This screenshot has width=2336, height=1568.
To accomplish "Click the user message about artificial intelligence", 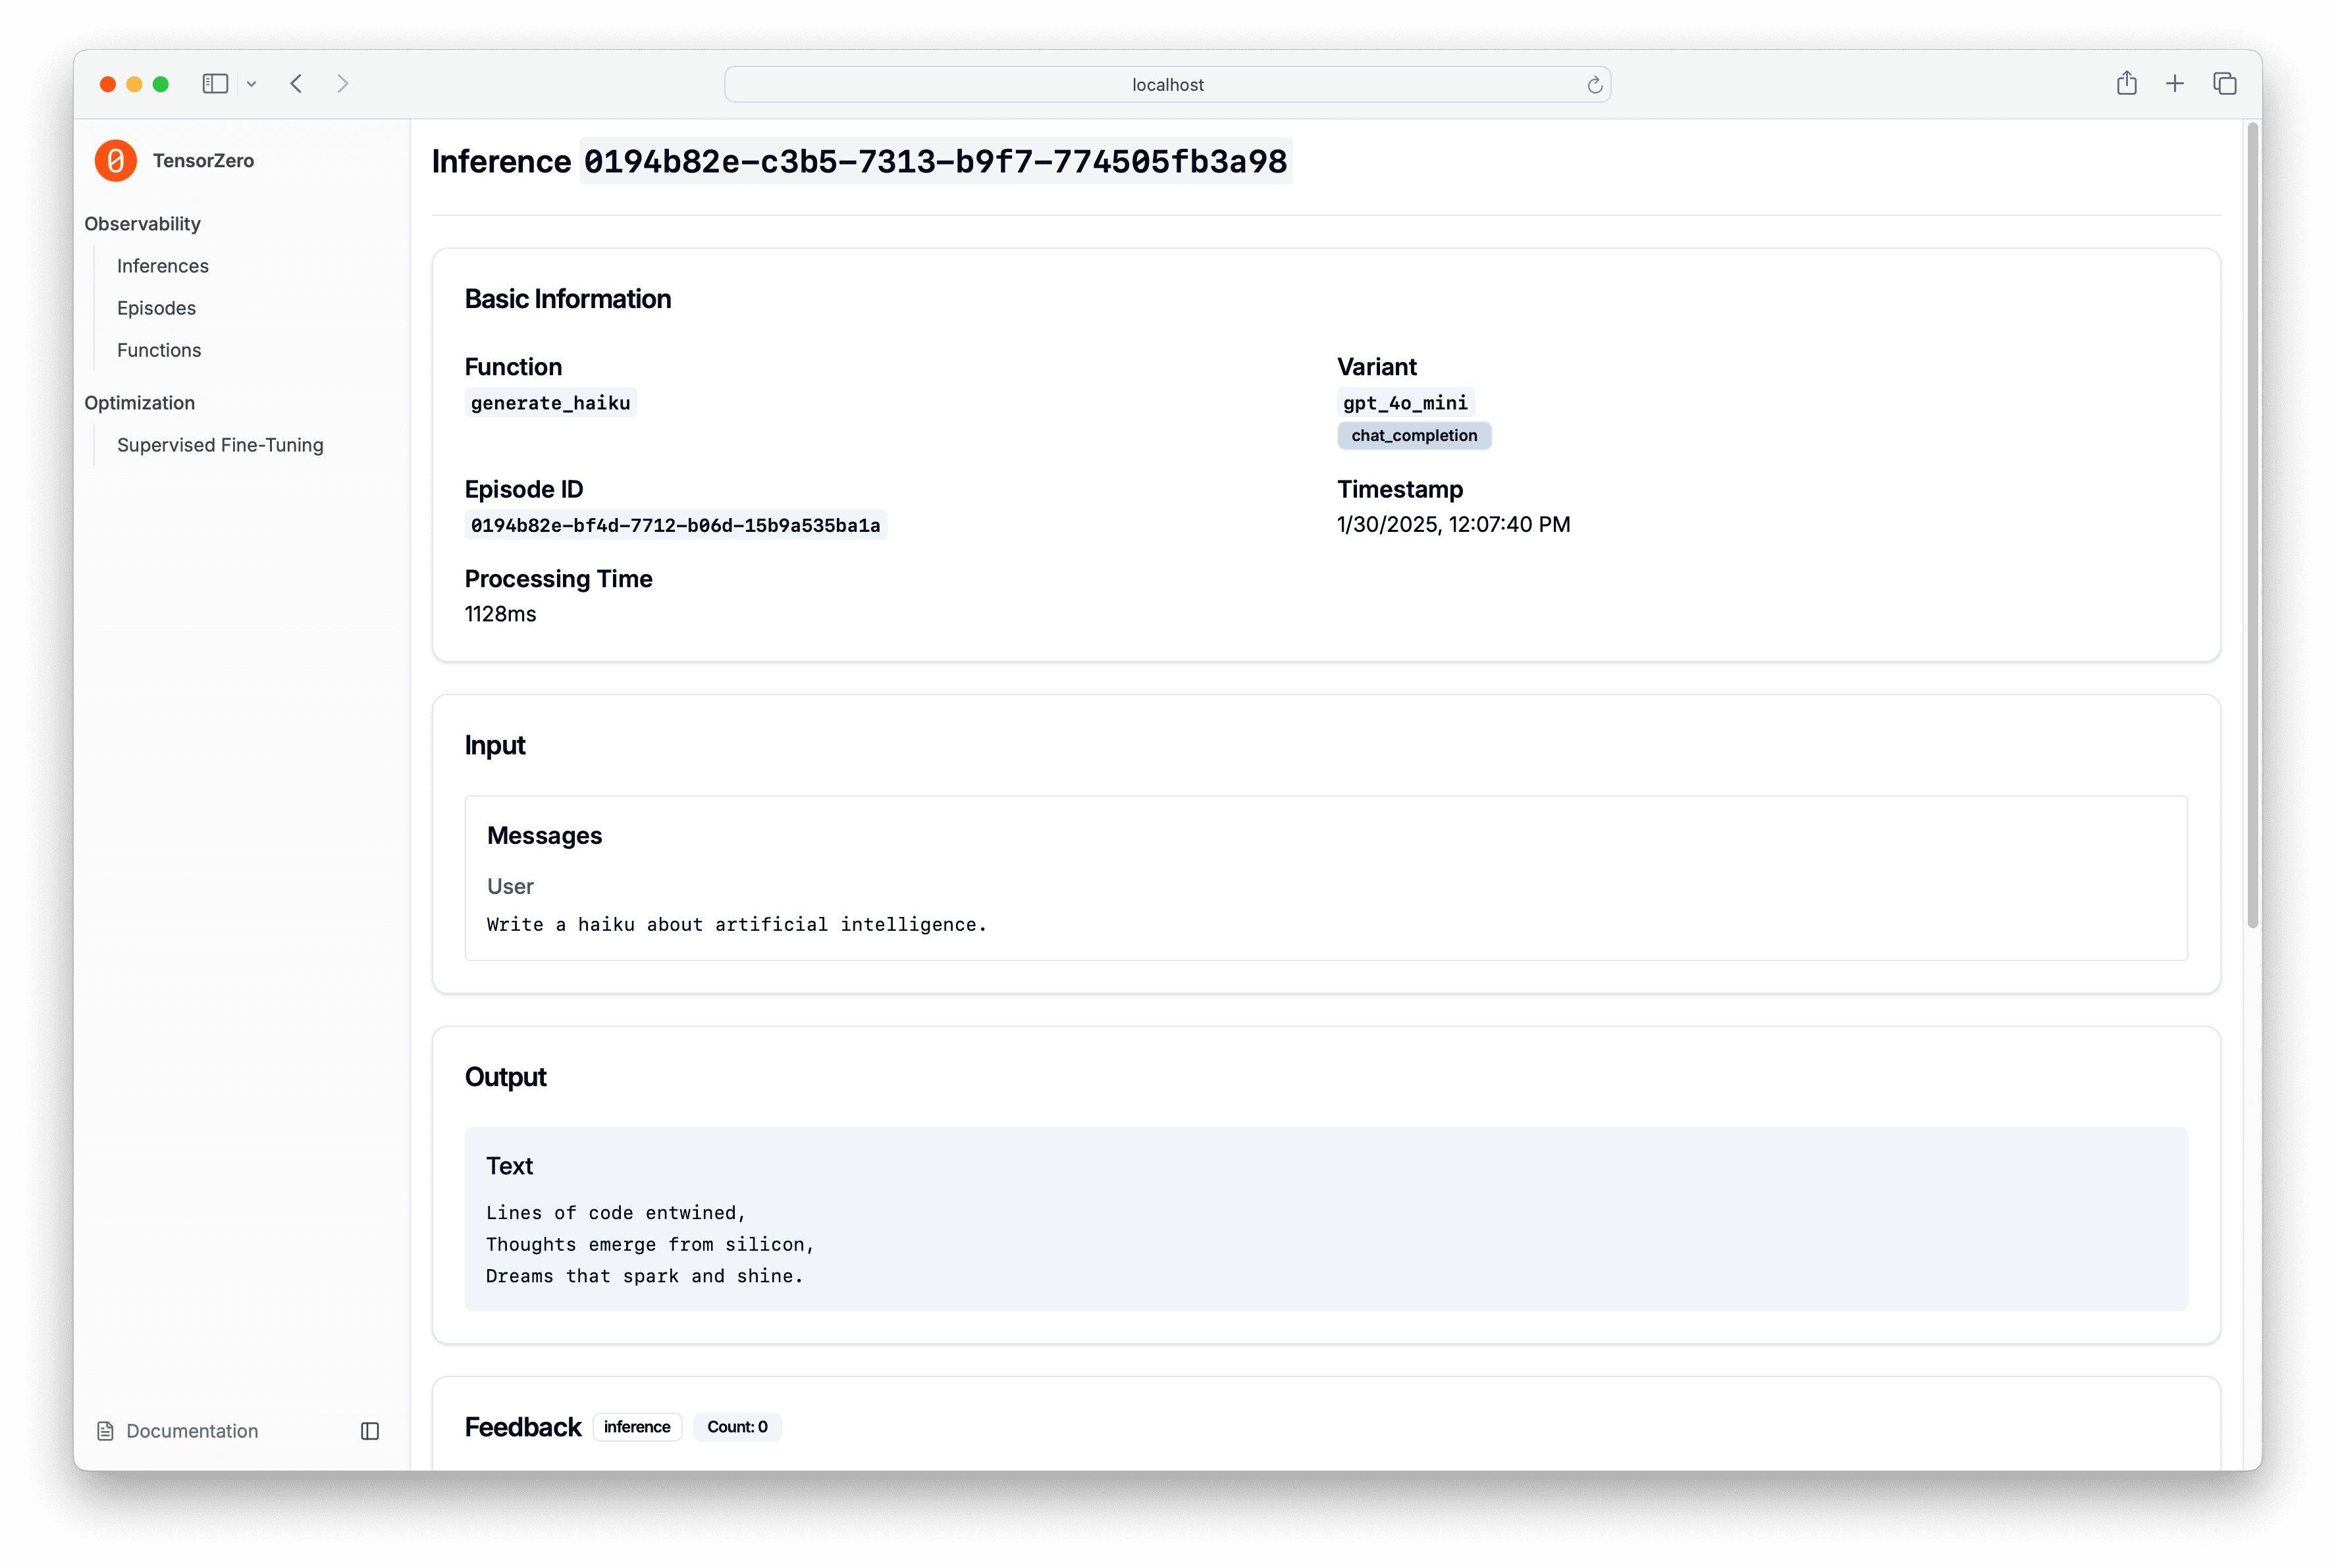I will [x=736, y=924].
